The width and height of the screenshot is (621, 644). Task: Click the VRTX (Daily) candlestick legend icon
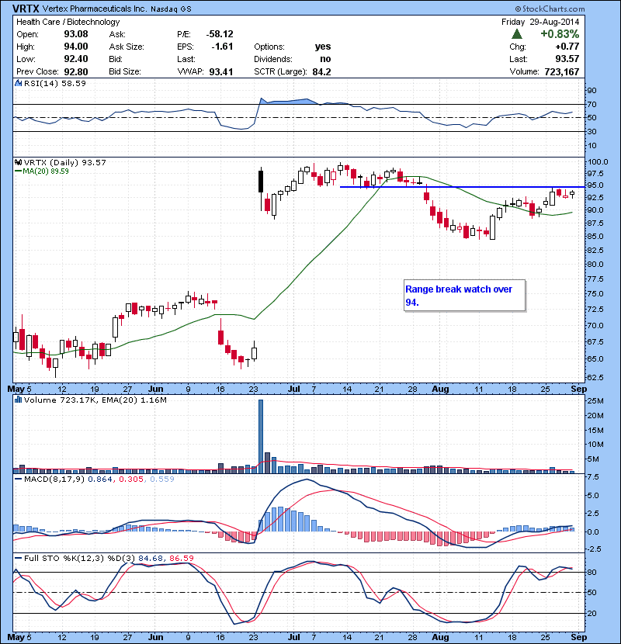click(x=18, y=162)
